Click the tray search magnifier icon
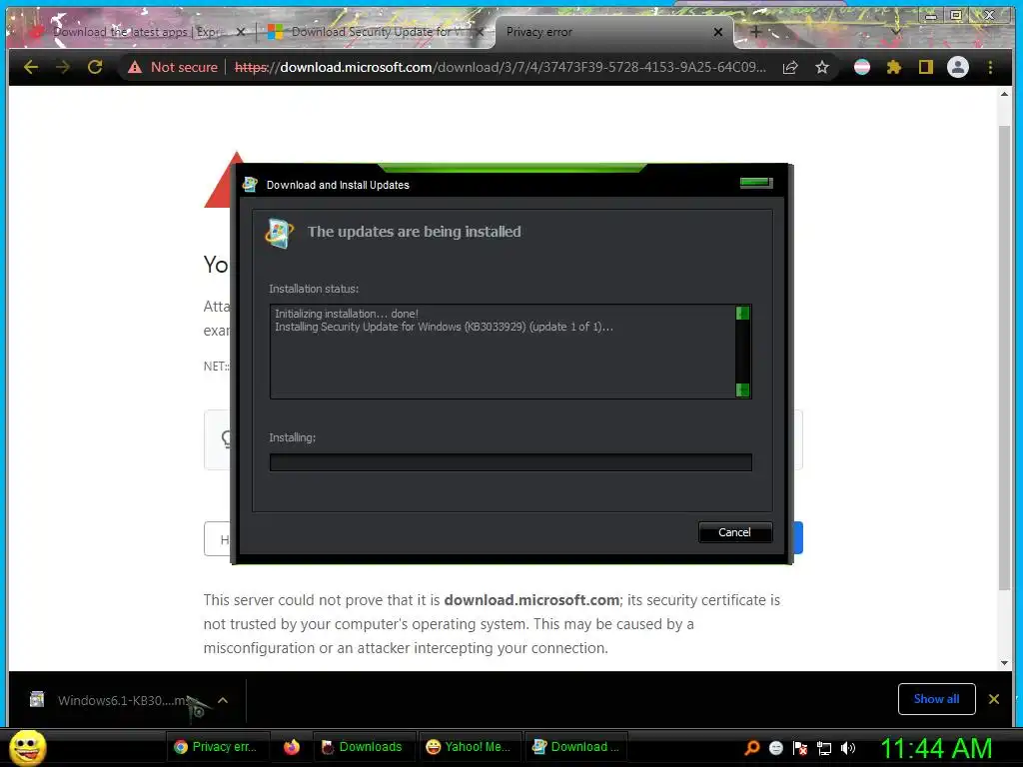 [x=752, y=748]
